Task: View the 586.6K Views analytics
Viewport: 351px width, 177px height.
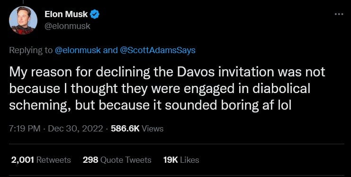Action: click(137, 129)
